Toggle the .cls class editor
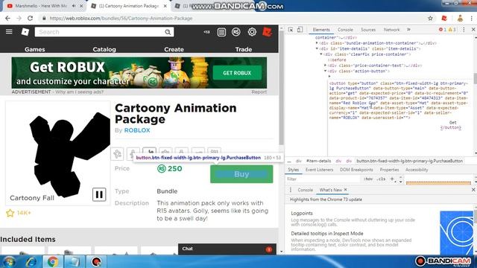Viewport: 477px width, 268px height. coord(381,179)
